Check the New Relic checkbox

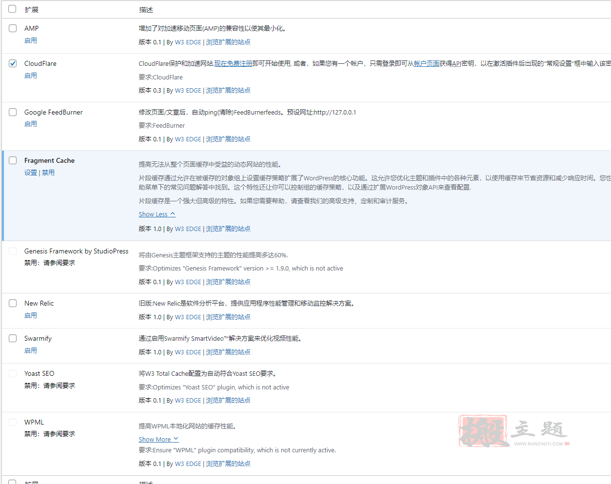pos(13,303)
